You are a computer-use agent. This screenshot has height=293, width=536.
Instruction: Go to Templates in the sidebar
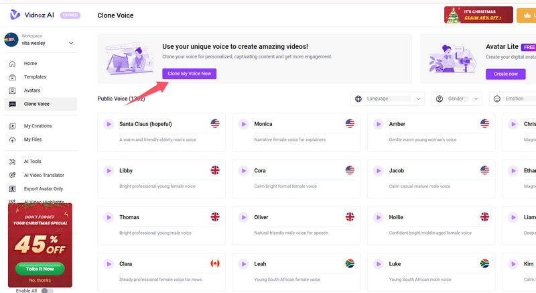(35, 77)
